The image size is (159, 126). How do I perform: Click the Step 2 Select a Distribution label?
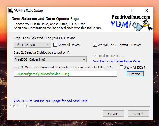[x=42, y=52]
